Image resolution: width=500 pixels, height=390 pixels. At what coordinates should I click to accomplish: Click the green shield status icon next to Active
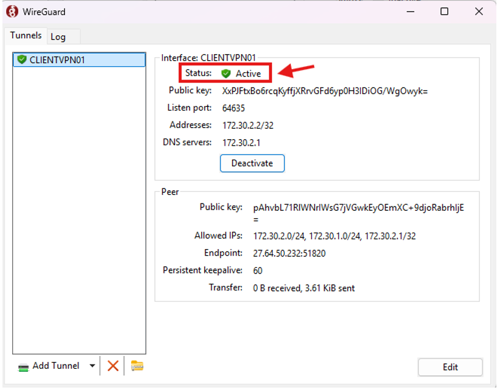[x=226, y=74]
